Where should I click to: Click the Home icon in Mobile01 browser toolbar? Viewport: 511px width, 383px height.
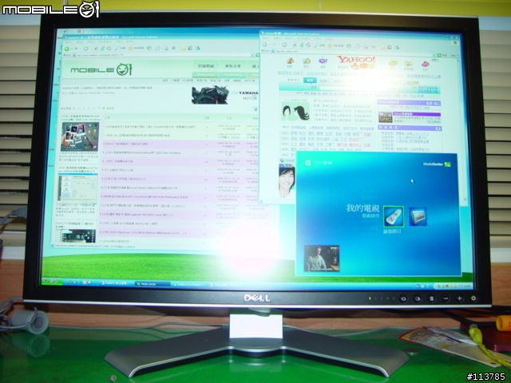coord(109,49)
